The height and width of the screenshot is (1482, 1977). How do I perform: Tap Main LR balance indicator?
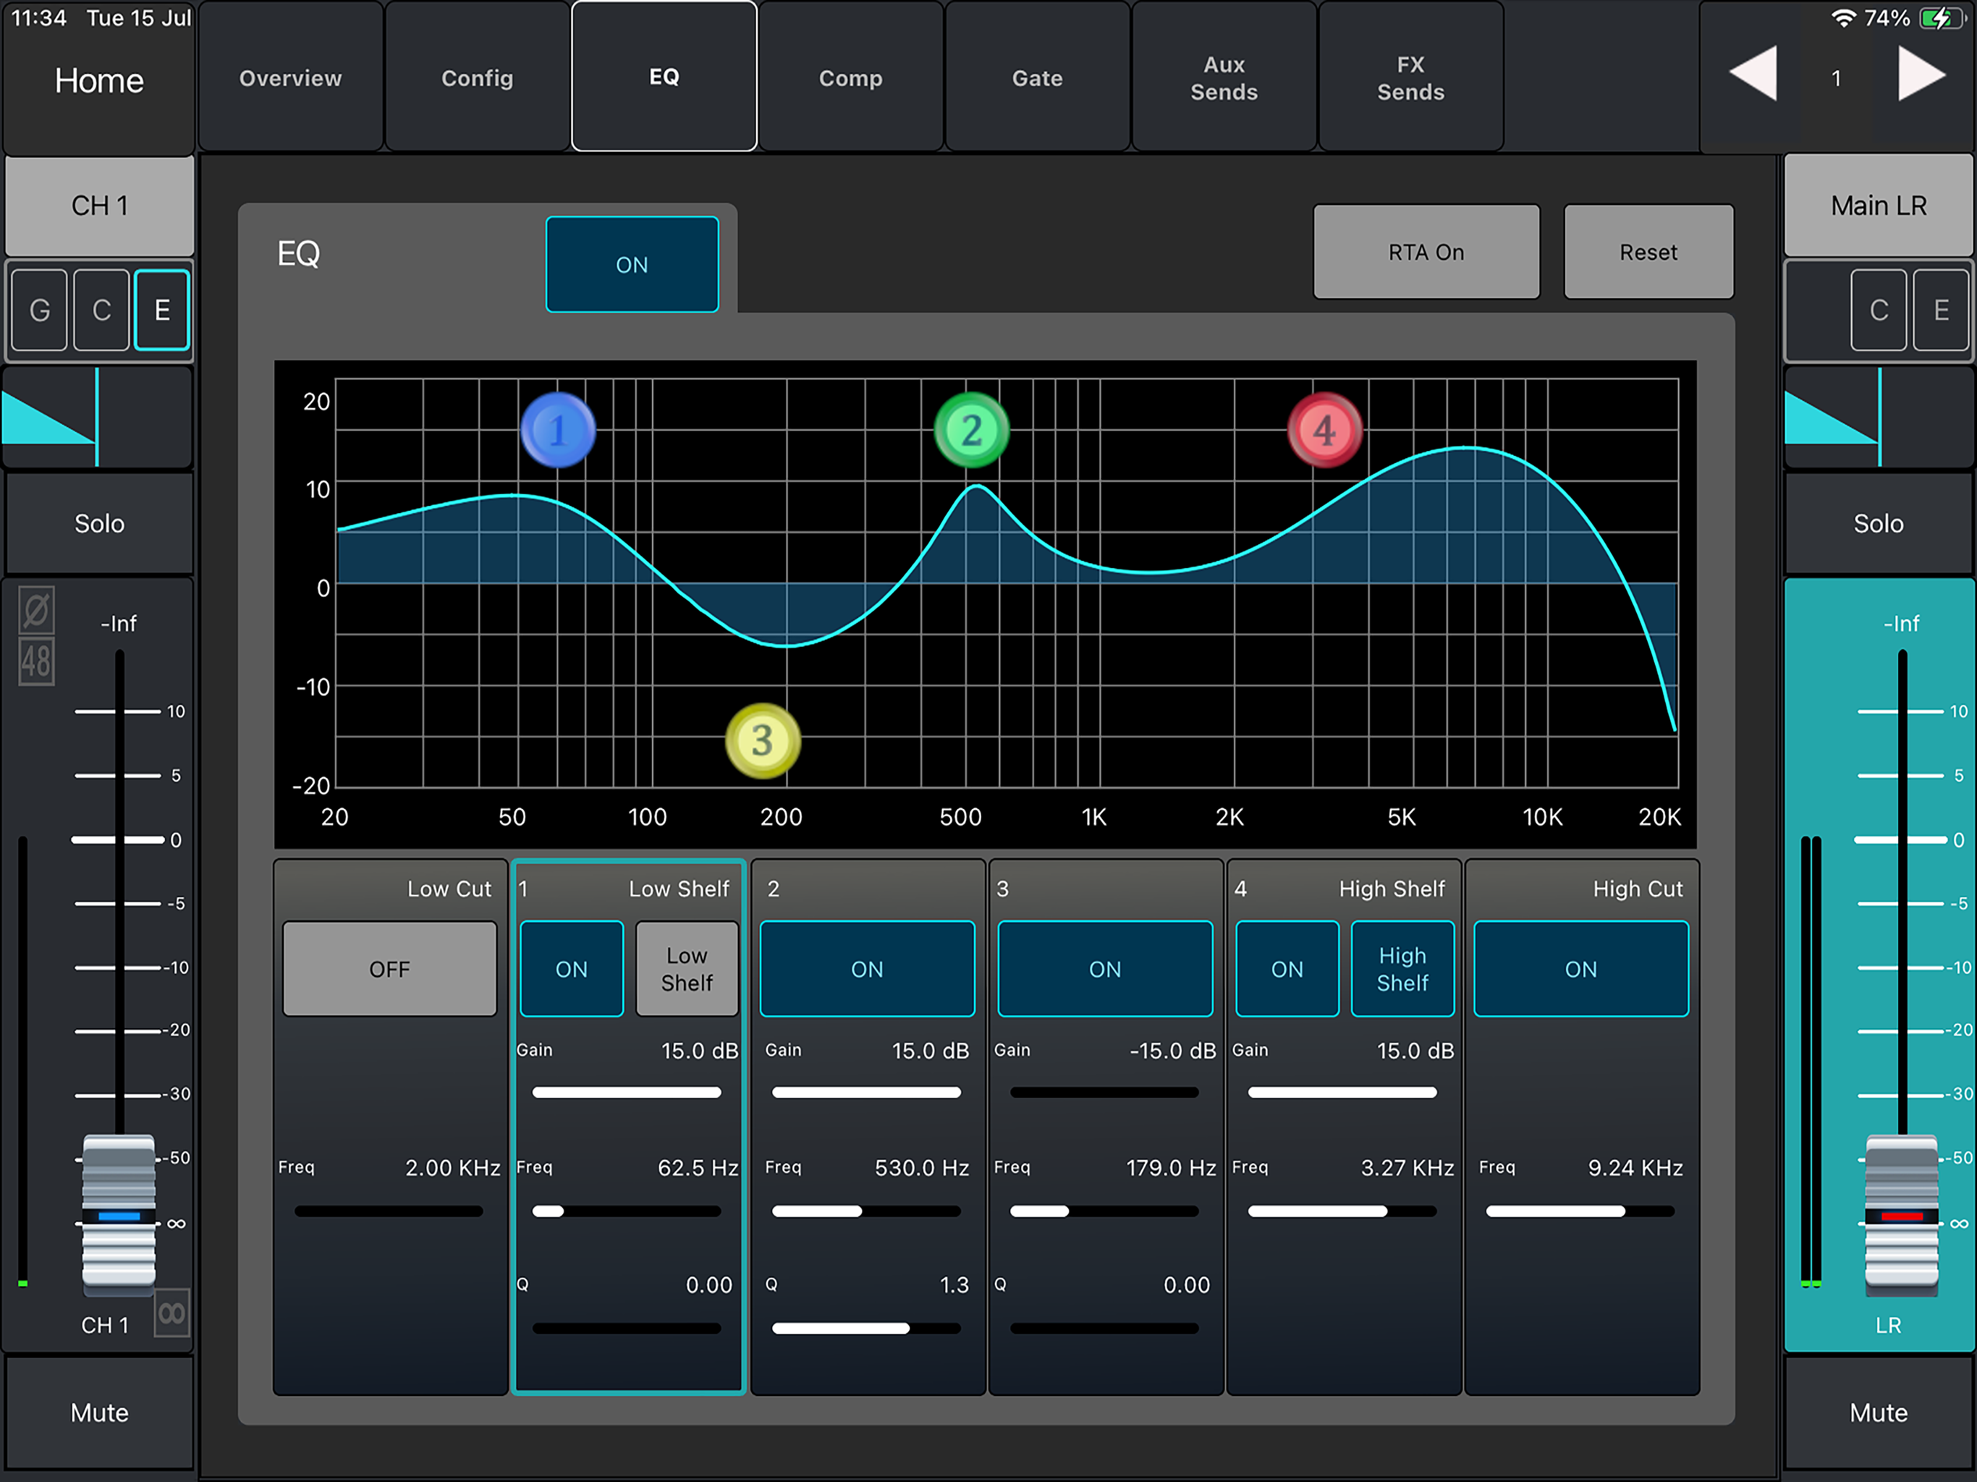click(1879, 418)
